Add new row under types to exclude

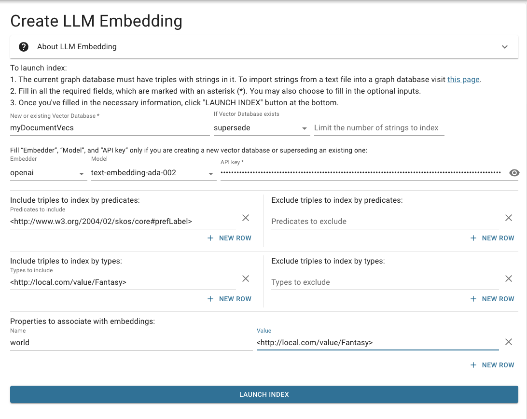point(493,299)
